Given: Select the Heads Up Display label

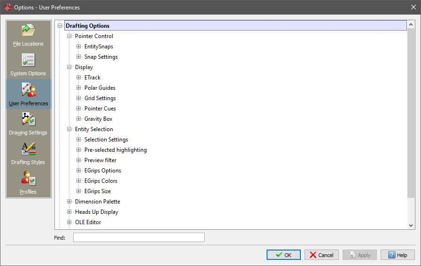Looking at the screenshot, I should click(x=97, y=212).
